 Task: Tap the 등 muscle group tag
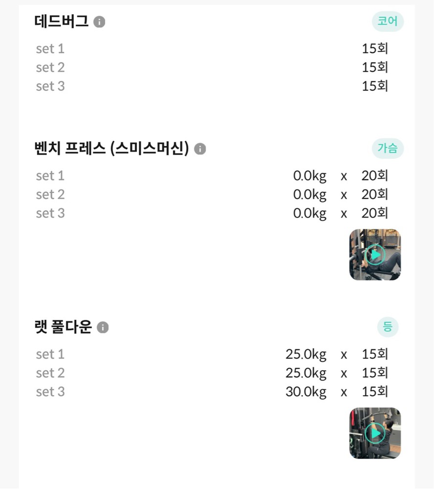tap(388, 327)
